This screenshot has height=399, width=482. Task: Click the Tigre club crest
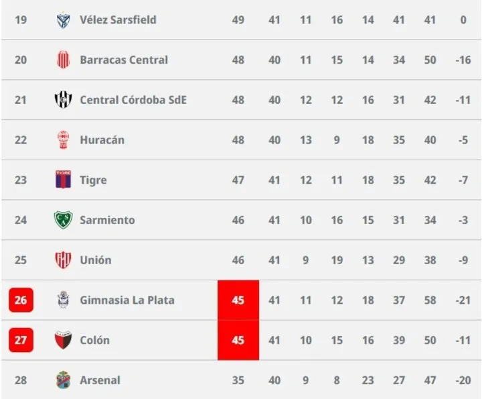coord(64,179)
